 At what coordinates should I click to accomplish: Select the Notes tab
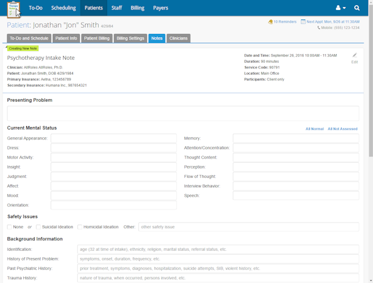[157, 38]
